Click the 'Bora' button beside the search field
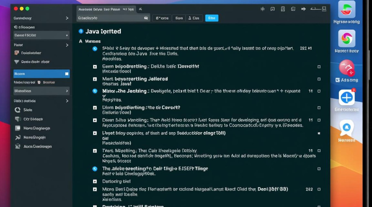The width and height of the screenshot is (372, 207). (179, 18)
